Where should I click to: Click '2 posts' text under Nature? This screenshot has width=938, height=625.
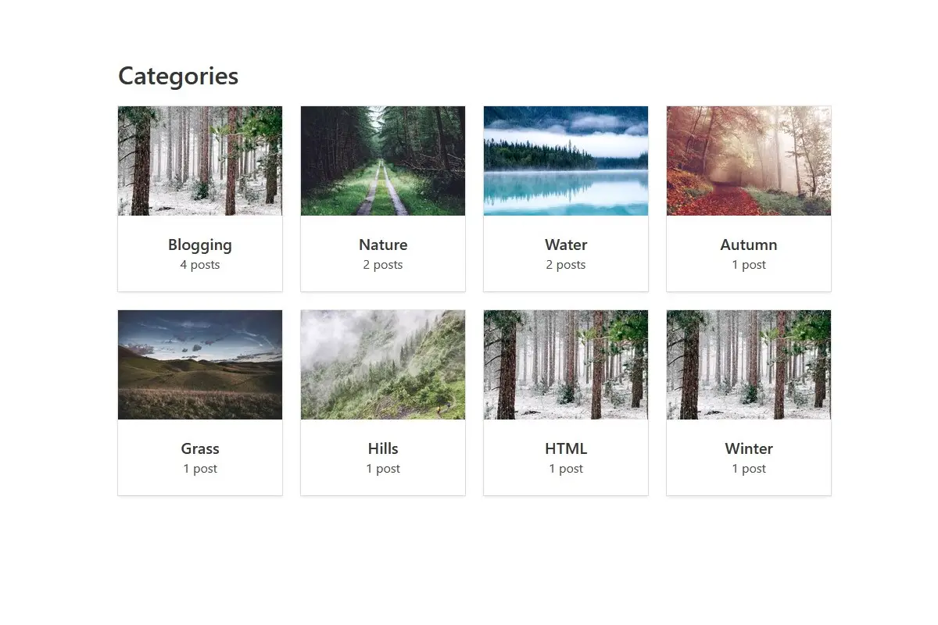click(383, 265)
